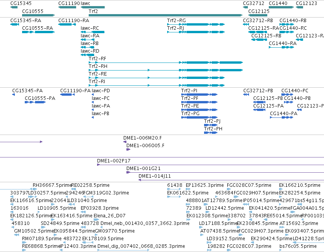This screenshot has height=252, width=324.
Task: Click the CG15345 gene arrow
Action: coord(14,7)
